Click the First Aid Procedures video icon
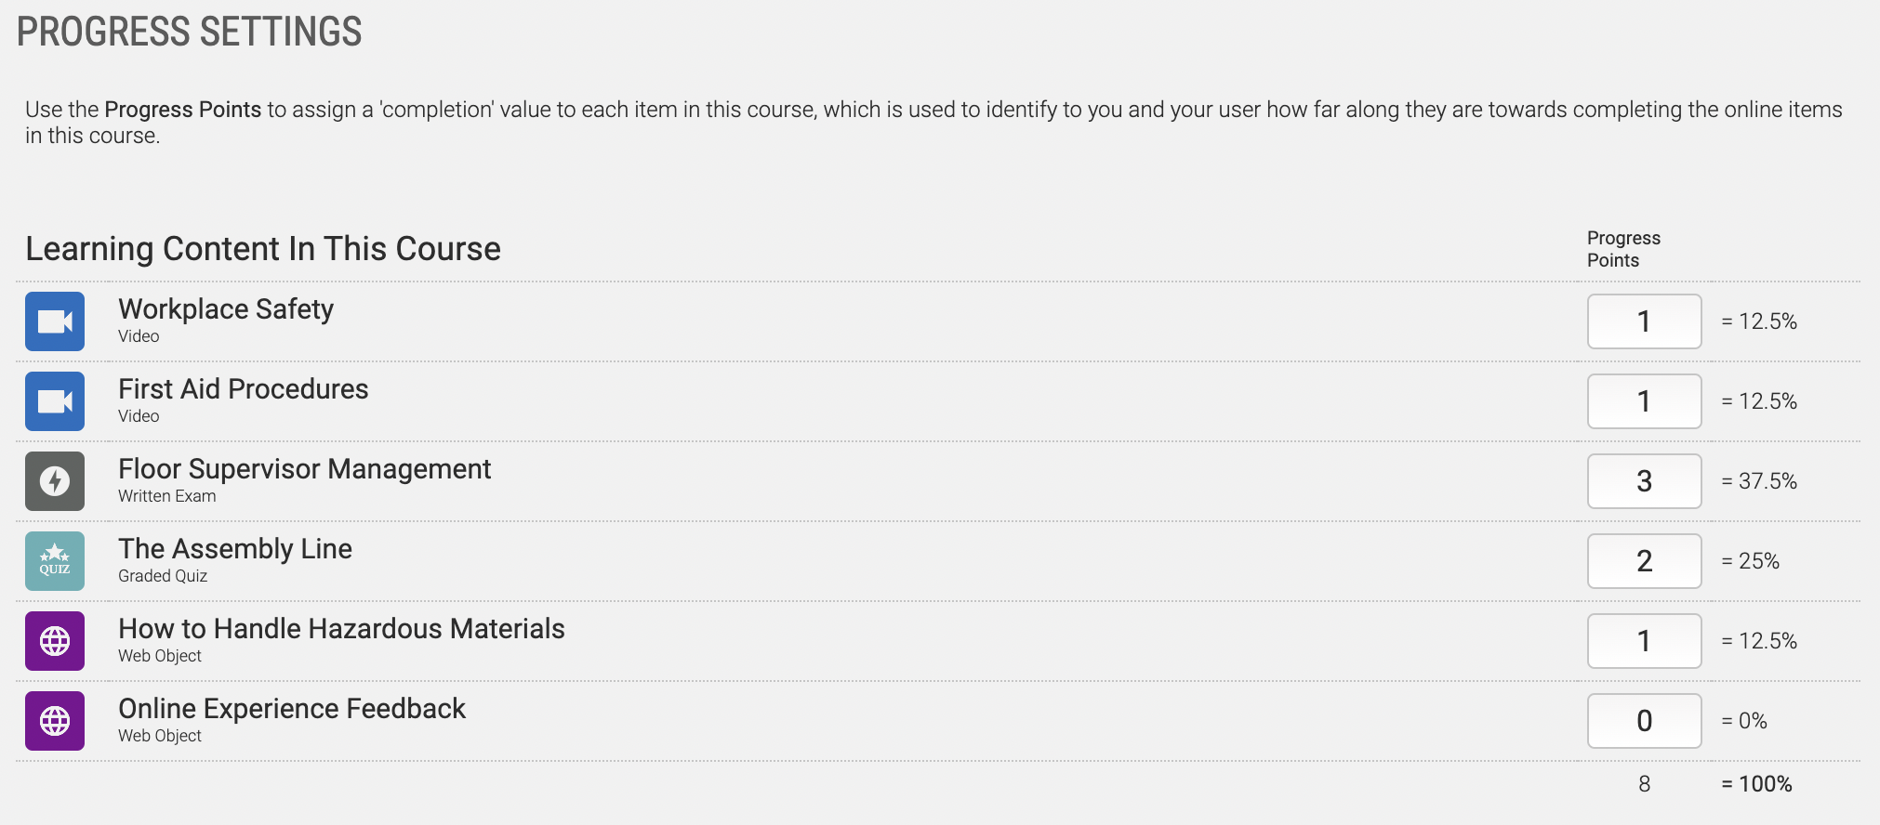The image size is (1880, 825). tap(55, 401)
